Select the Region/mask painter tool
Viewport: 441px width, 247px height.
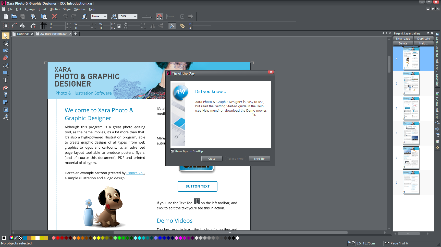6,43
